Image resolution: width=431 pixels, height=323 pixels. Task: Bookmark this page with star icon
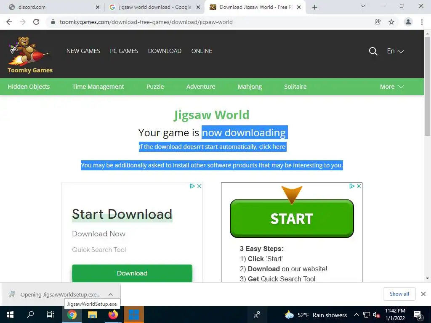point(391,22)
